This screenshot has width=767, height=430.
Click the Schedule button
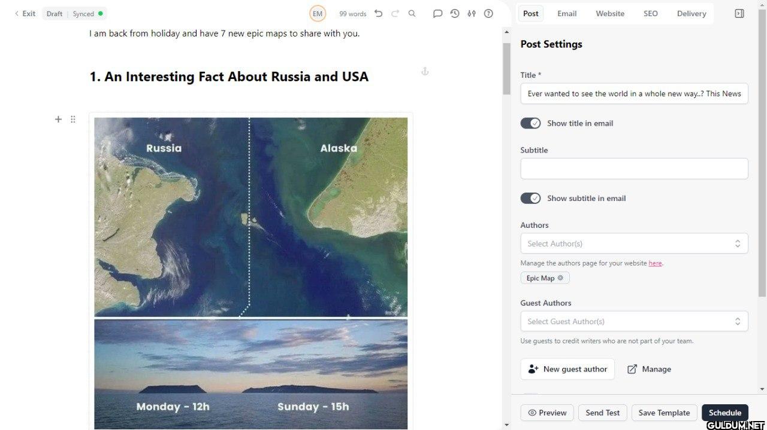(x=725, y=413)
